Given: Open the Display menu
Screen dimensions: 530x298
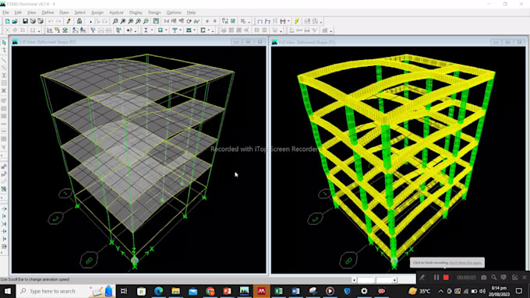Looking at the screenshot, I should tap(136, 12).
